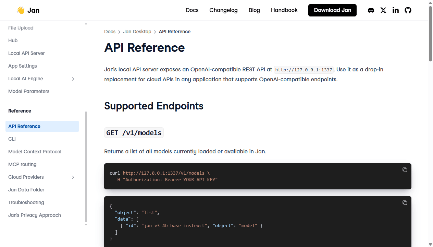Open CLI in sidebar
Viewport: 433px width, 247px height.
(x=12, y=139)
